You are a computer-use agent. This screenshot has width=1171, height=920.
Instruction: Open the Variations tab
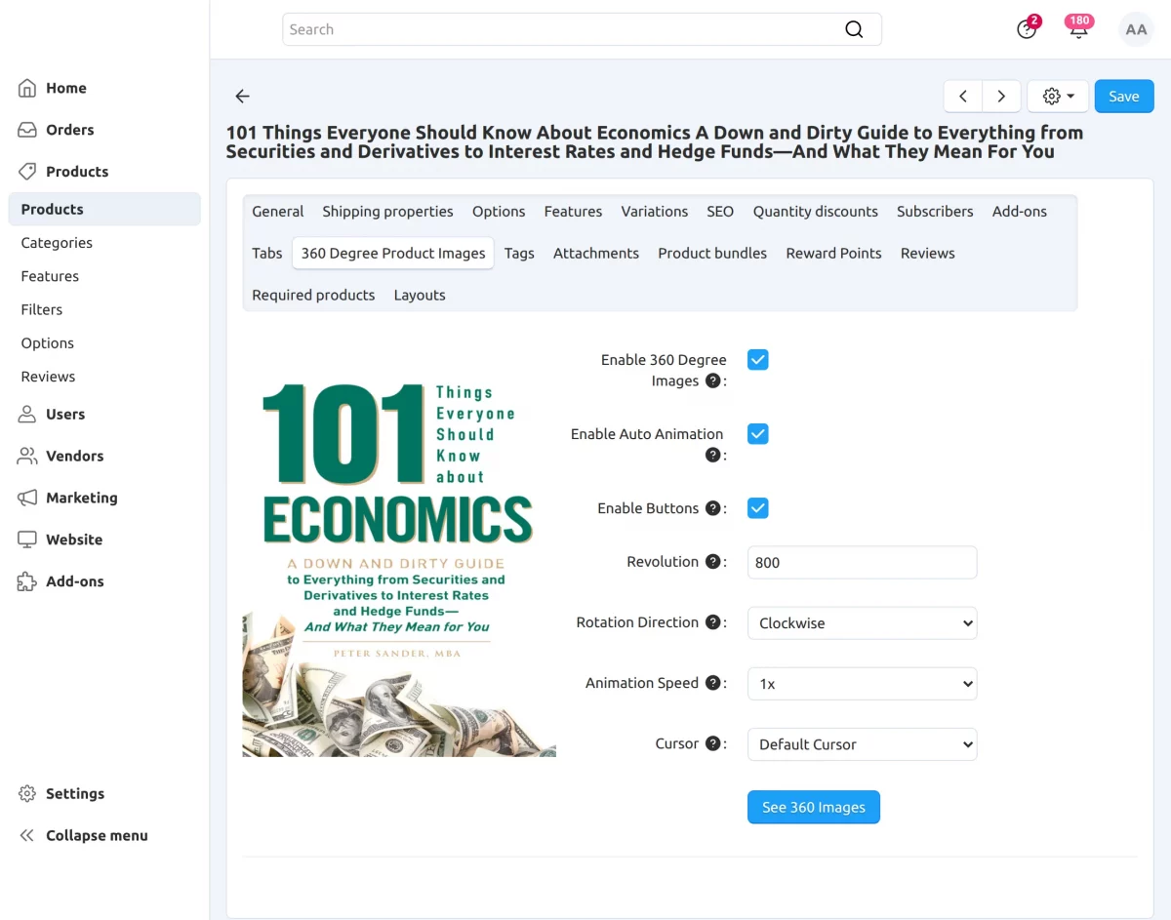(655, 212)
